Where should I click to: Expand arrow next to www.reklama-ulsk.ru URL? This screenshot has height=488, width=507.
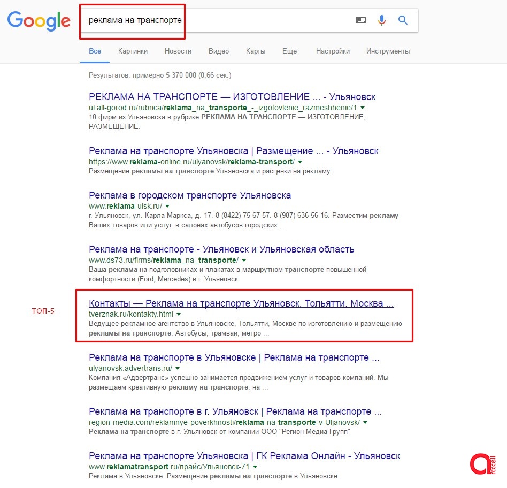(167, 206)
